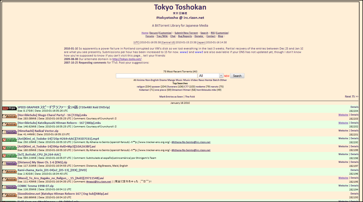Click Mark Entries as Seen
Viewport: 363px width, 202px height.
171,97
